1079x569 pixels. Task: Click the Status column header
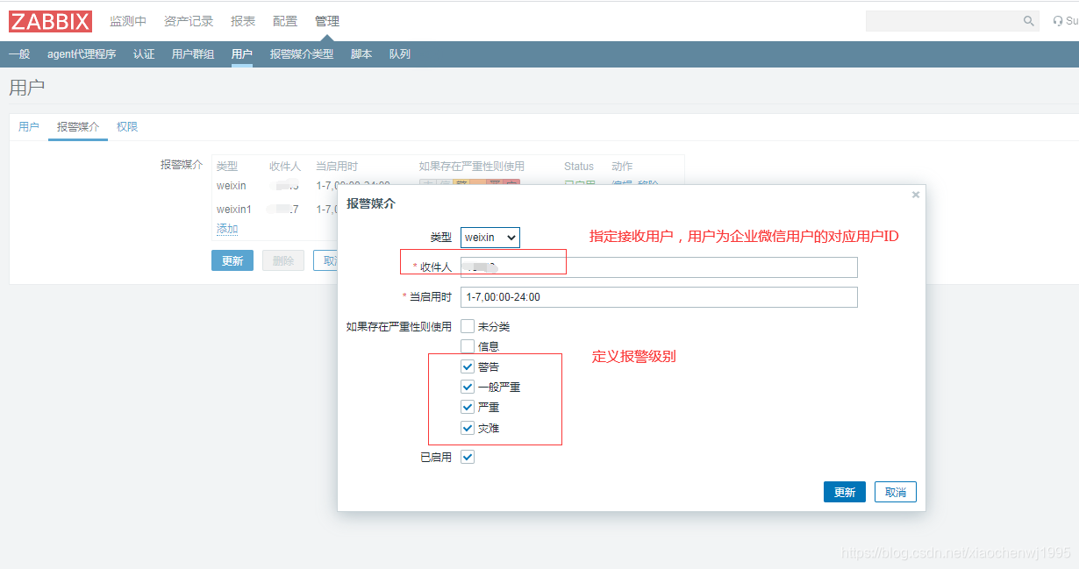pos(579,166)
